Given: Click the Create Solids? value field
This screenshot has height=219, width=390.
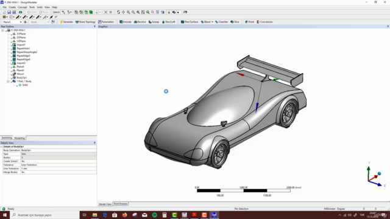Looking at the screenshot, I should [58, 161].
